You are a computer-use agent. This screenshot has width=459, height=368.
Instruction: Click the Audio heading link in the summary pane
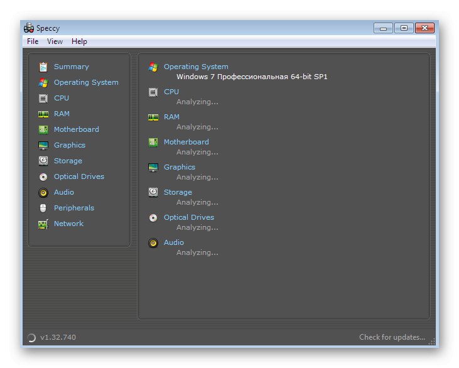(x=173, y=242)
